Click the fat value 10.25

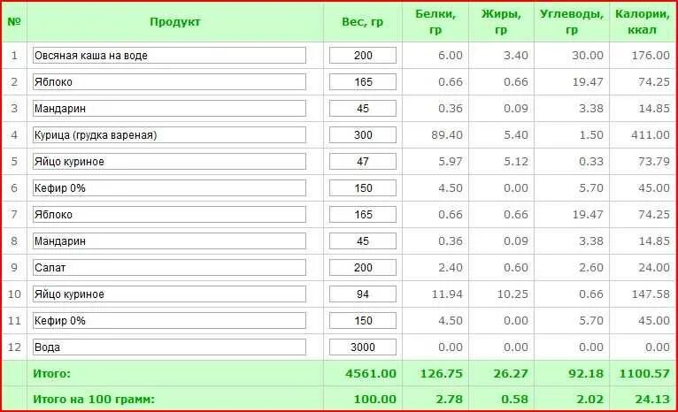pyautogui.click(x=512, y=294)
